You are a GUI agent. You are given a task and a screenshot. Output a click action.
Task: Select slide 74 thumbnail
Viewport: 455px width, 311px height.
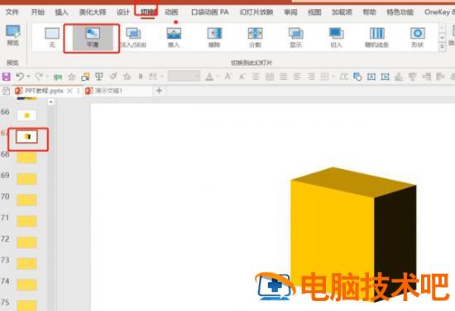pos(26,285)
